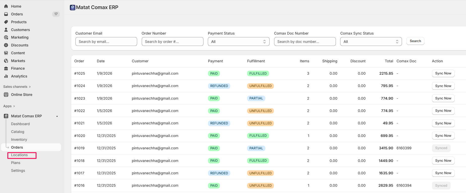Click the Customers person icon
Screen dimensions: 466x193
(6, 30)
